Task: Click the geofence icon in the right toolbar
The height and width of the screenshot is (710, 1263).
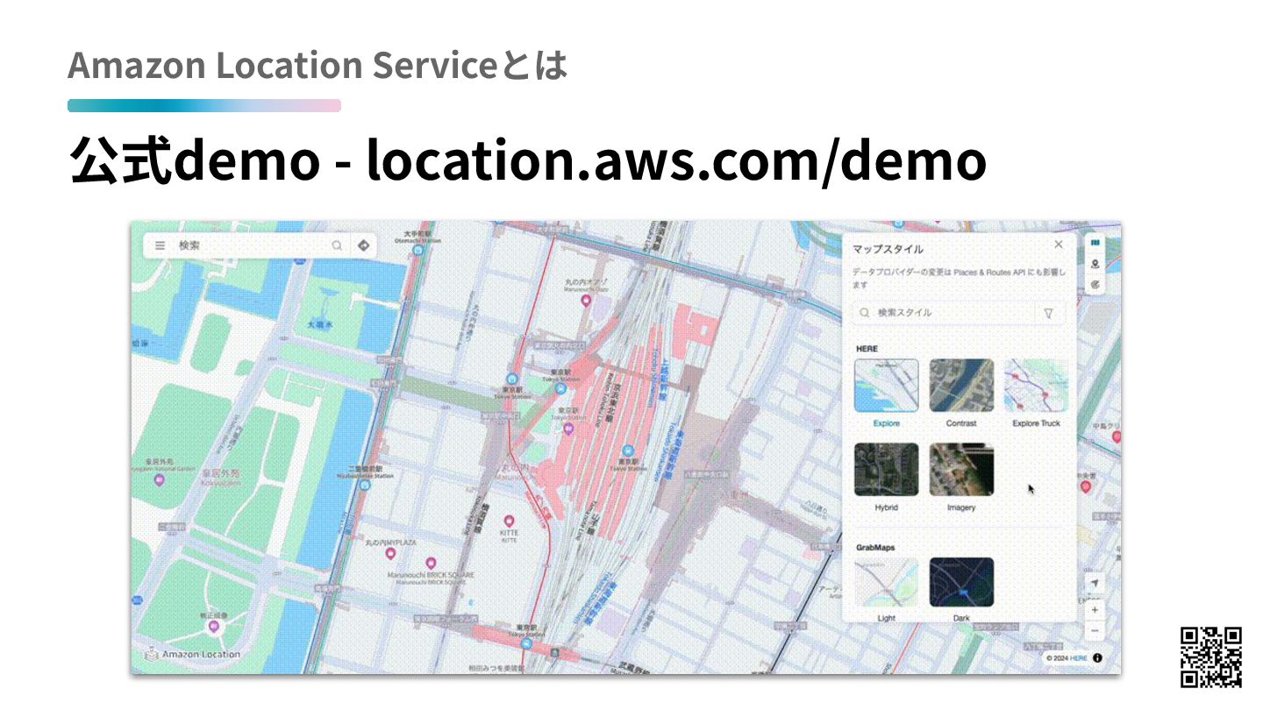Action: point(1095,285)
